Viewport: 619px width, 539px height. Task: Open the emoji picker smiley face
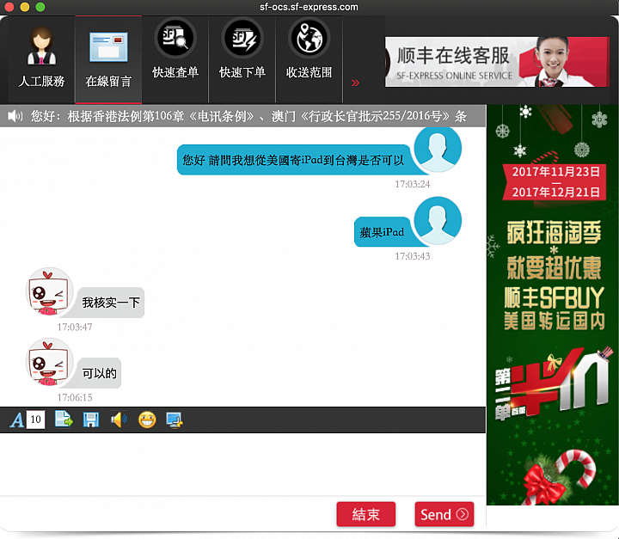point(147,420)
